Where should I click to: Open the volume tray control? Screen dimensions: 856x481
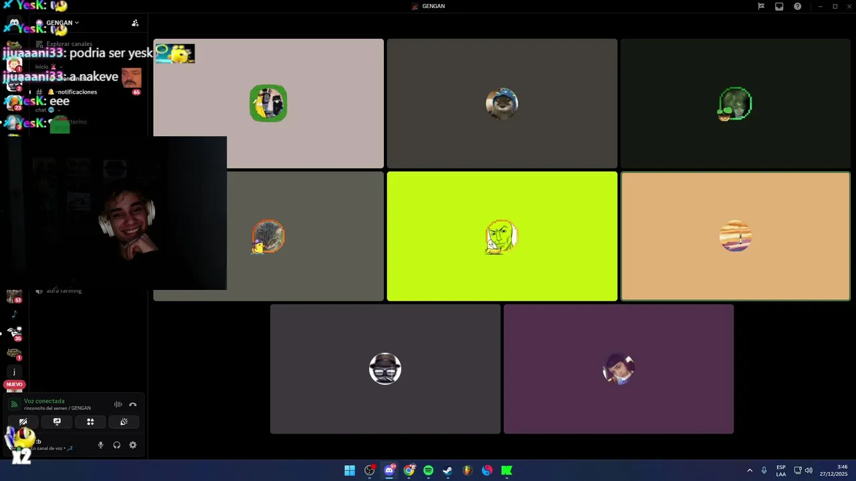(x=809, y=470)
